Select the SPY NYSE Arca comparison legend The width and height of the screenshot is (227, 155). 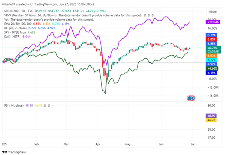[x=15, y=32]
